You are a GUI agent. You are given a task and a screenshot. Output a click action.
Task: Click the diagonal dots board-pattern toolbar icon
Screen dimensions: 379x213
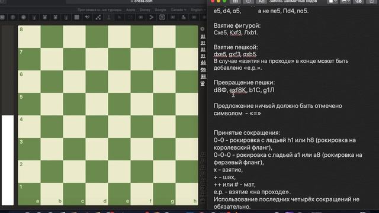pyautogui.click(x=98, y=17)
